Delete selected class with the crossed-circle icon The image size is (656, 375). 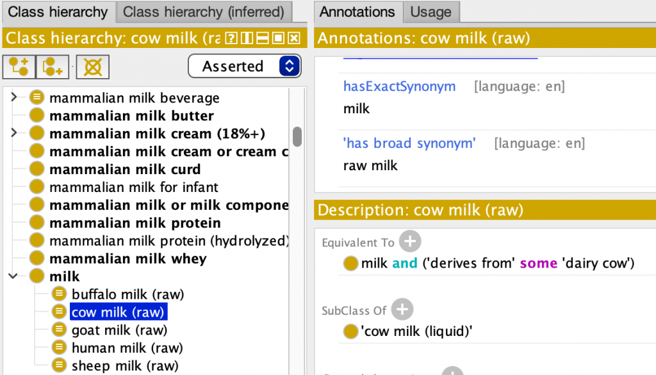click(92, 67)
